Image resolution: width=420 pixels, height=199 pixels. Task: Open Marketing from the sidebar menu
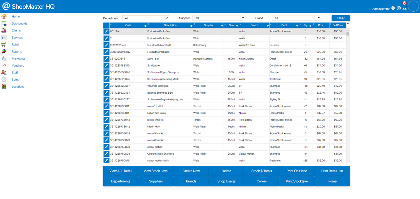click(x=18, y=58)
